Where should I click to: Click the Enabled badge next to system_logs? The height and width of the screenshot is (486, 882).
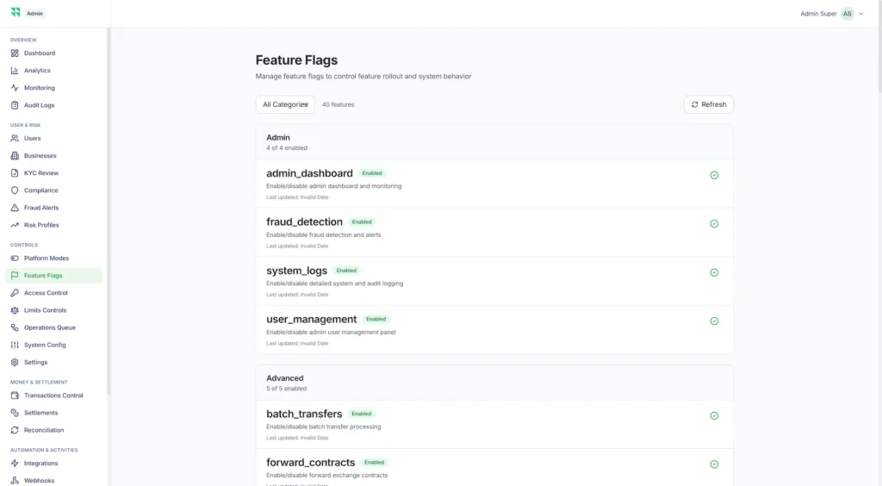(346, 271)
